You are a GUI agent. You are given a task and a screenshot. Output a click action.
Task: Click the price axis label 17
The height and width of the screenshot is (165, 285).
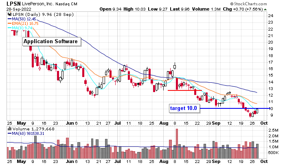tap(270, 62)
